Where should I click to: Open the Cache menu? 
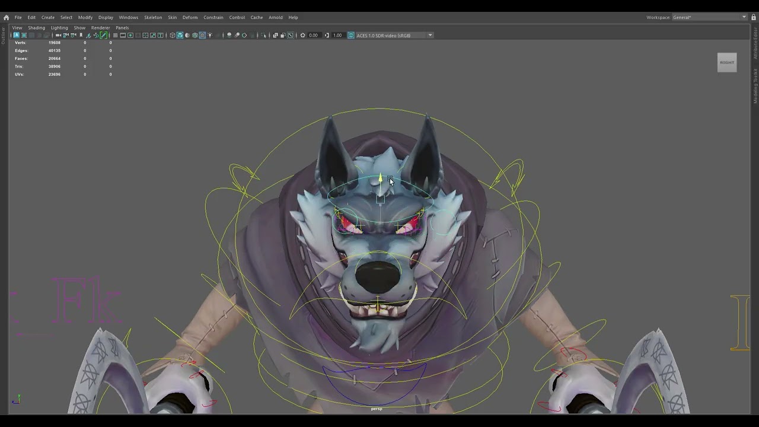click(257, 17)
